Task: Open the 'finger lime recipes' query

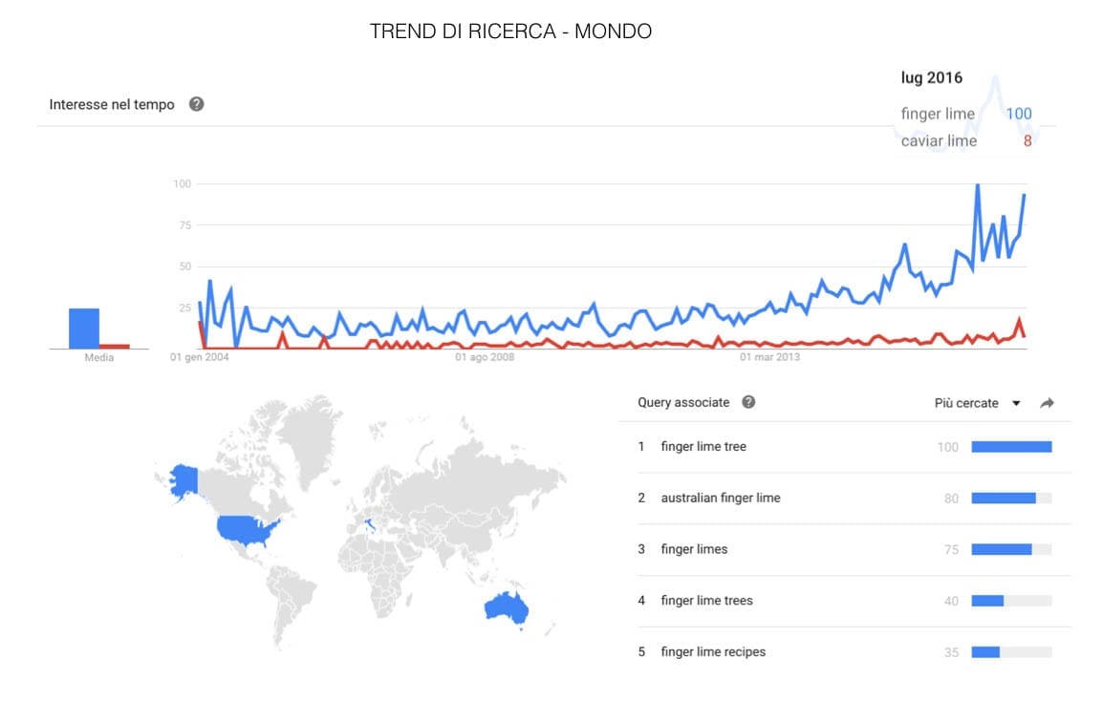Action: [713, 652]
